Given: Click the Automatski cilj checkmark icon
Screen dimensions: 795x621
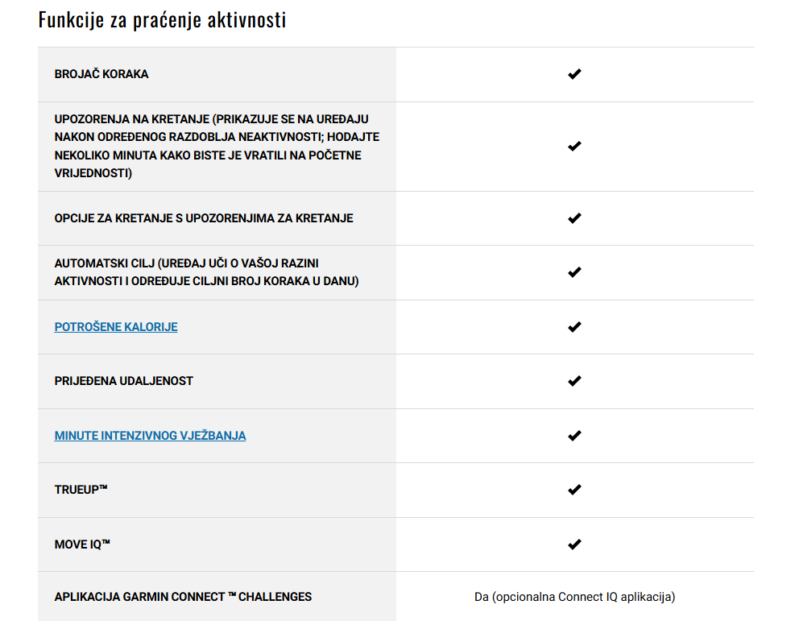Looking at the screenshot, I should 574,272.
